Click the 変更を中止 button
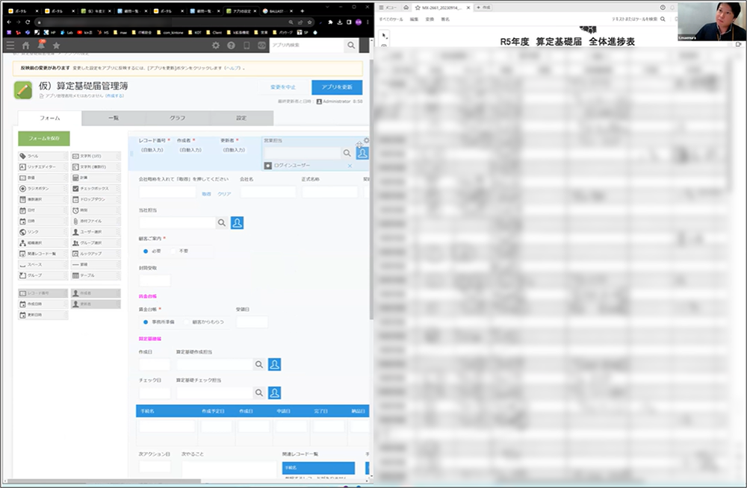This screenshot has width=747, height=488. click(x=283, y=87)
